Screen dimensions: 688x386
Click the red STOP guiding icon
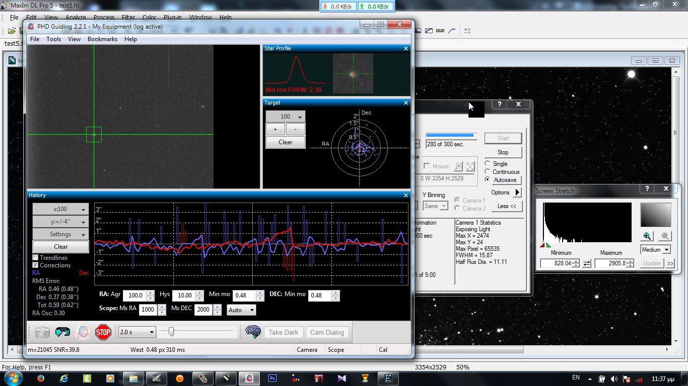pyautogui.click(x=103, y=332)
